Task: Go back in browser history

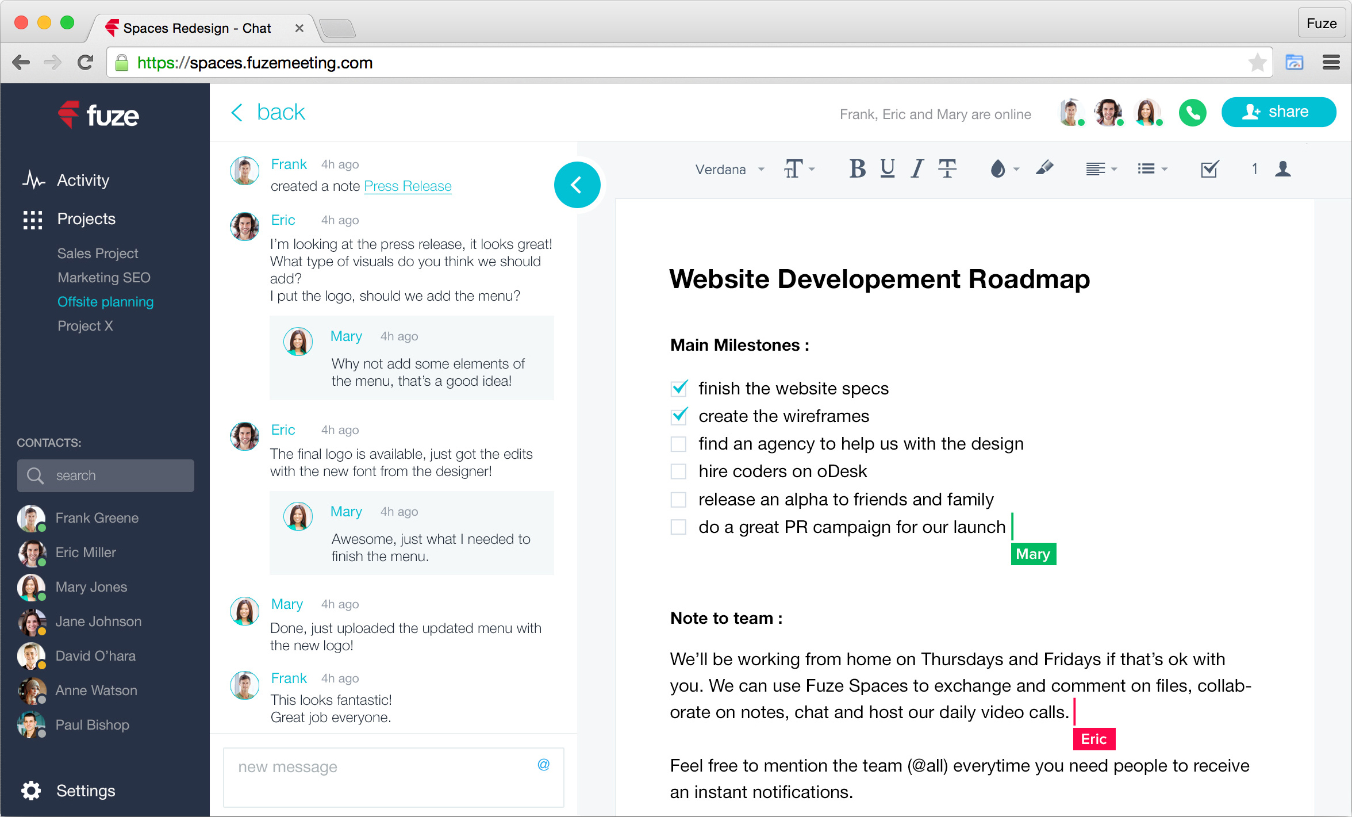Action: pyautogui.click(x=21, y=62)
